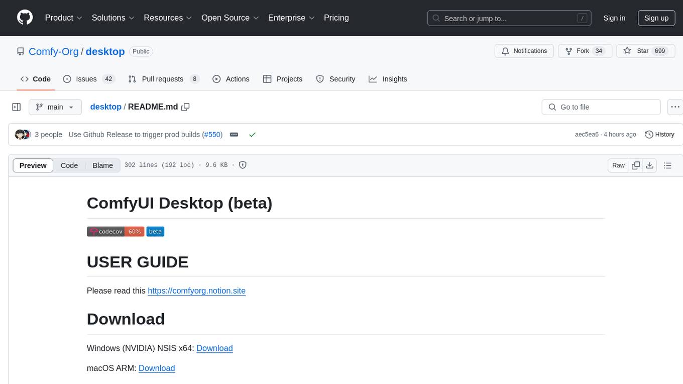Image resolution: width=683 pixels, height=384 pixels.
Task: Focus the Search or jump to field
Action: pos(509,18)
